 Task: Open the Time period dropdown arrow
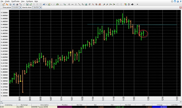pos(20,8)
